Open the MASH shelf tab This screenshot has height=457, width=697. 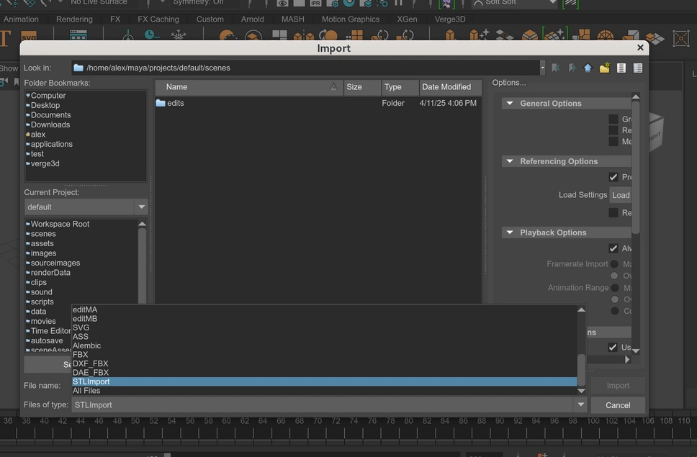pyautogui.click(x=292, y=19)
